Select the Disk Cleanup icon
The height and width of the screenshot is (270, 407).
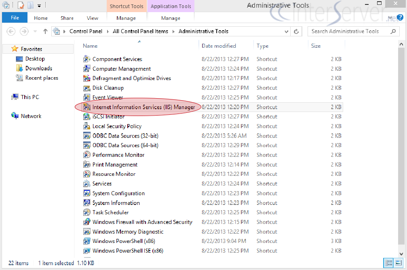[86, 88]
